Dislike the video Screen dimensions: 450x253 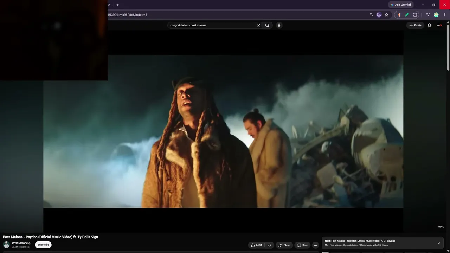coord(269,245)
